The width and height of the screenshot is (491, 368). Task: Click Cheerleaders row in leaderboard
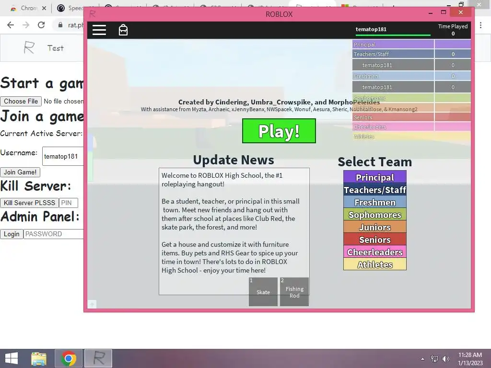pyautogui.click(x=411, y=126)
